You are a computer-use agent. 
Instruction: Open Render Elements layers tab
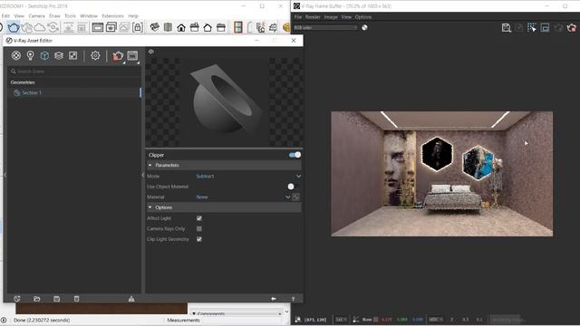click(59, 55)
